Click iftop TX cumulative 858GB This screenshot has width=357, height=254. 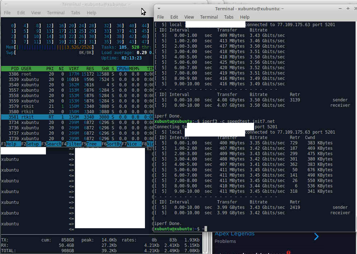67,240
